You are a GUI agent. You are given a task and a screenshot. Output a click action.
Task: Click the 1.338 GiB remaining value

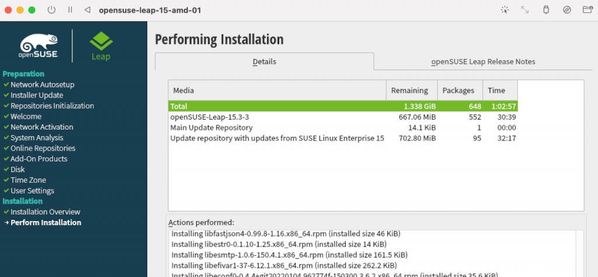tap(420, 106)
